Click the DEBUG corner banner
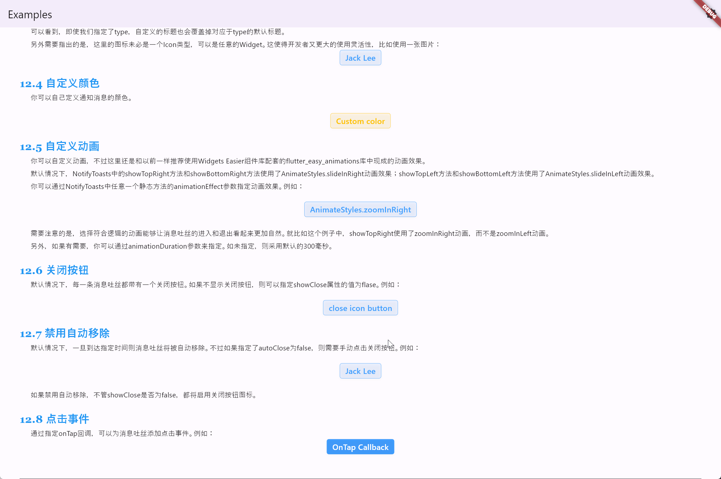721x479 pixels. pos(709,11)
